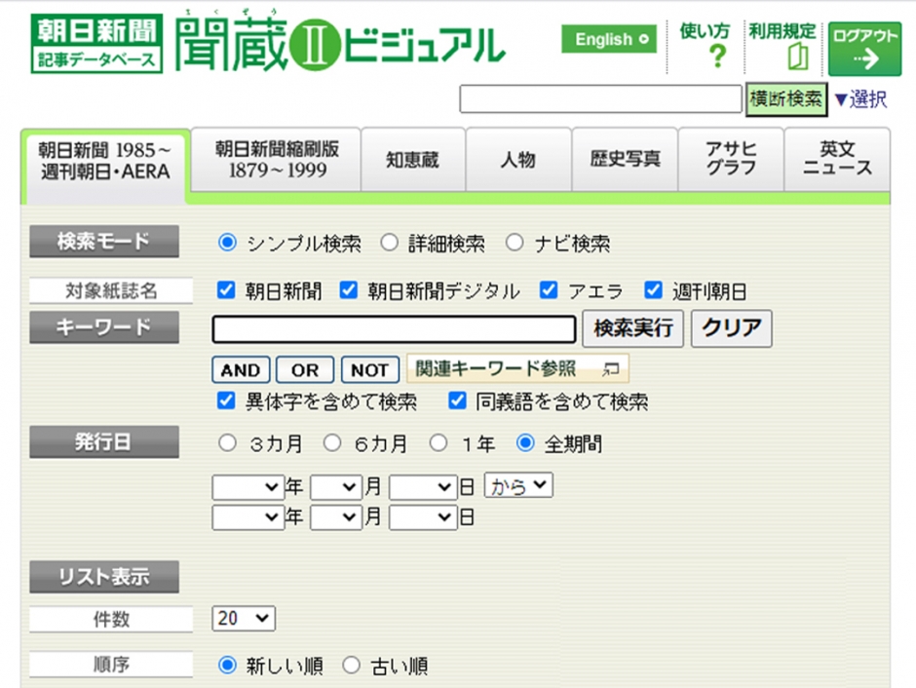916x688 pixels.
Task: Sort results by 古い順
Action: tap(351, 665)
